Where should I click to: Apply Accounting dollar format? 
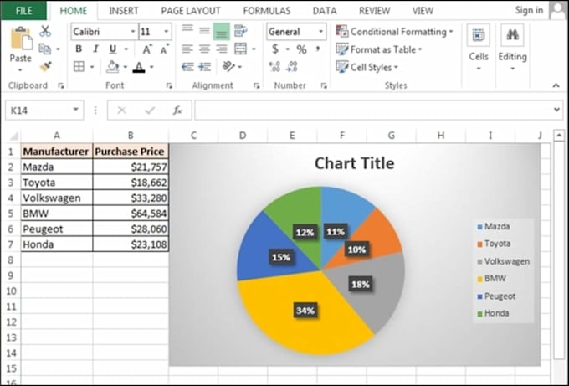click(275, 49)
